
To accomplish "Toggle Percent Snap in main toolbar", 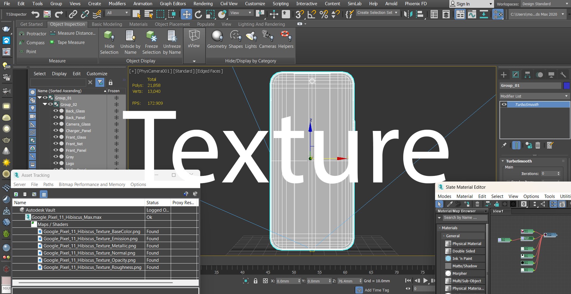I will (324, 14).
